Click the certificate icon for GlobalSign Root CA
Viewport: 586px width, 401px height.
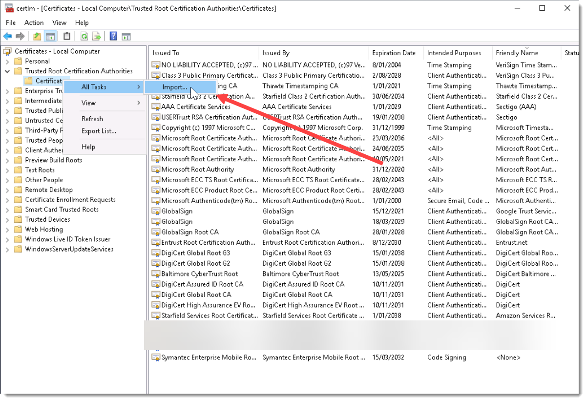click(156, 232)
